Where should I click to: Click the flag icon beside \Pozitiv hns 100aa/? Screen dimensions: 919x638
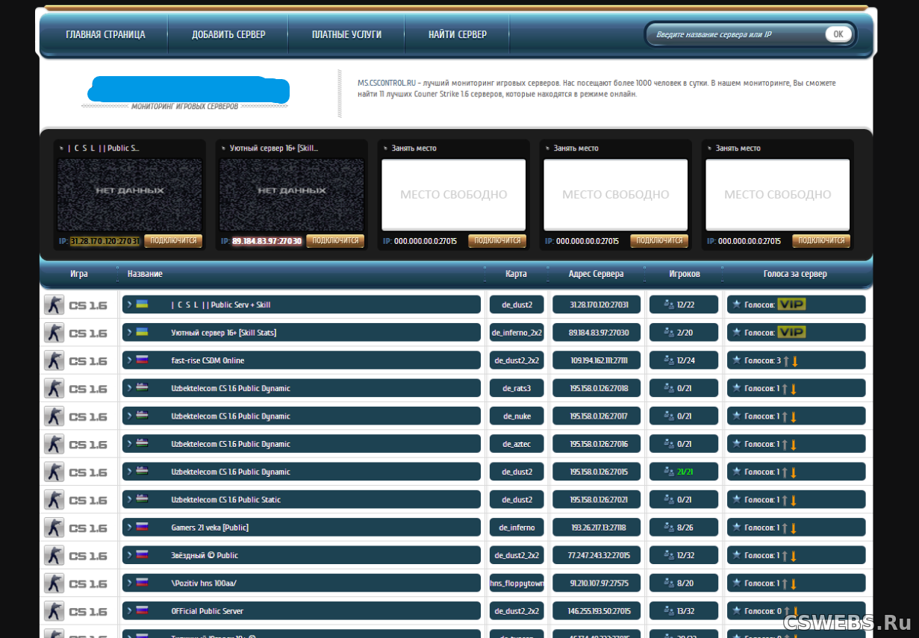[x=141, y=583]
